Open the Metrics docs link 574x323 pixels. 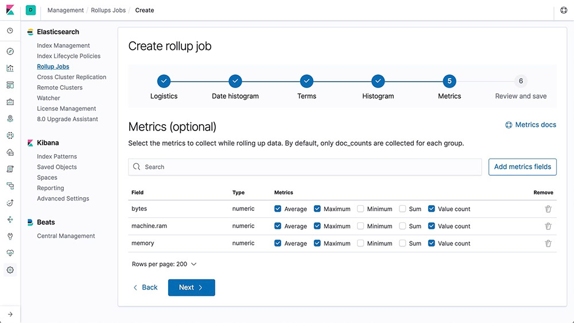coord(530,125)
